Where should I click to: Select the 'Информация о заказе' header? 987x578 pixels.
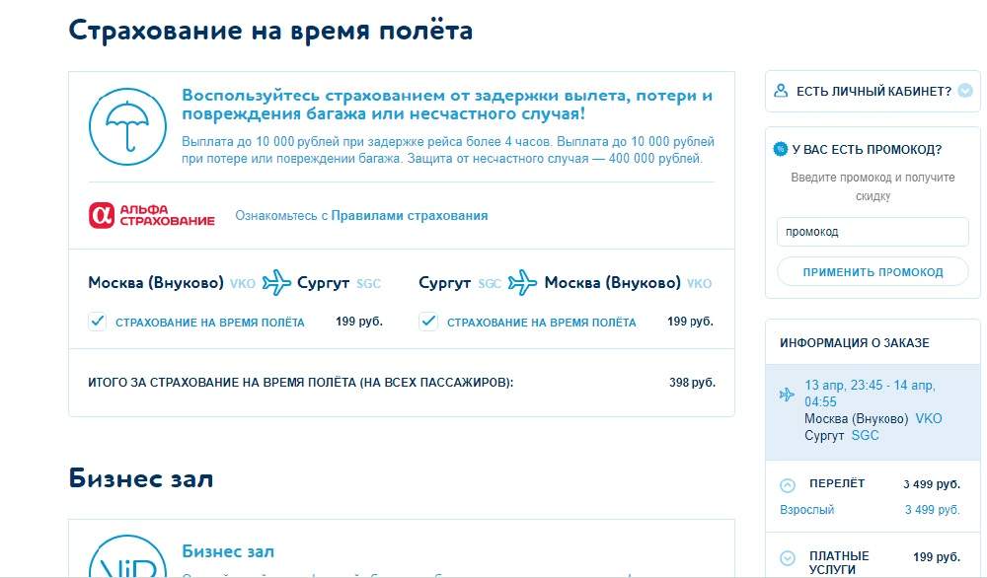(x=854, y=343)
